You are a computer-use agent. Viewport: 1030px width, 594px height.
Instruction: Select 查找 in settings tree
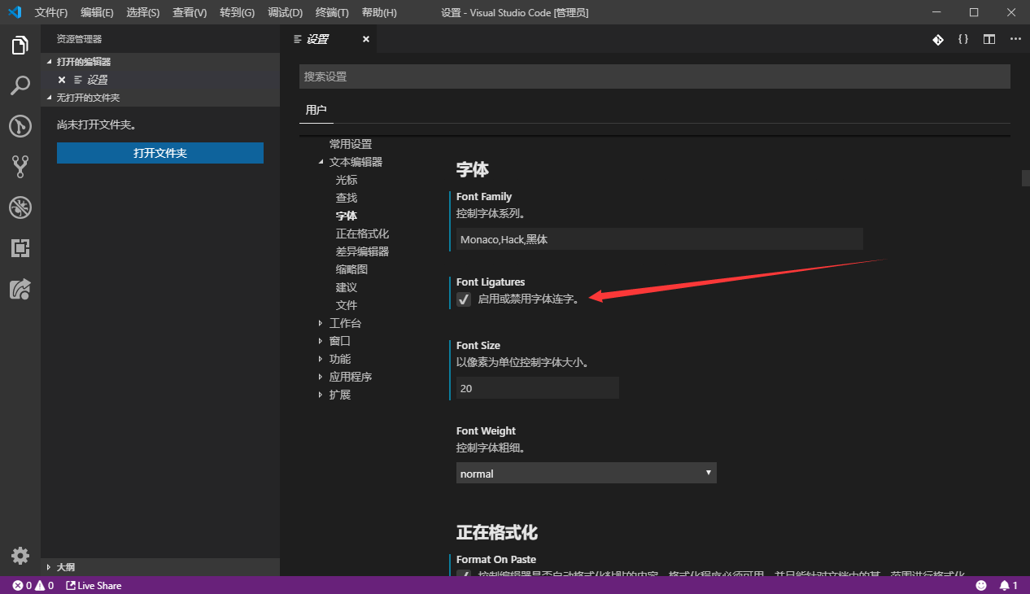click(x=347, y=198)
